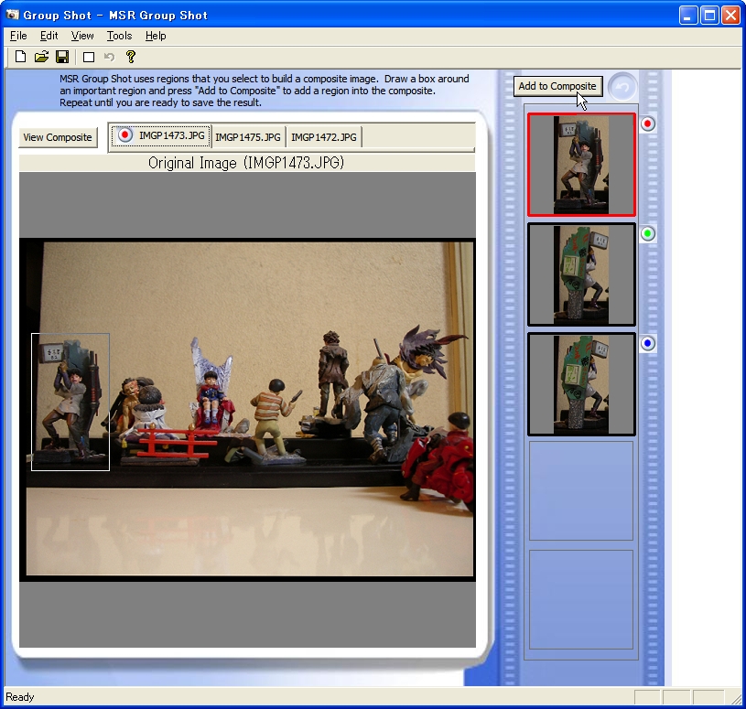Click the View Composite button
This screenshot has height=709, width=746.
(x=58, y=137)
